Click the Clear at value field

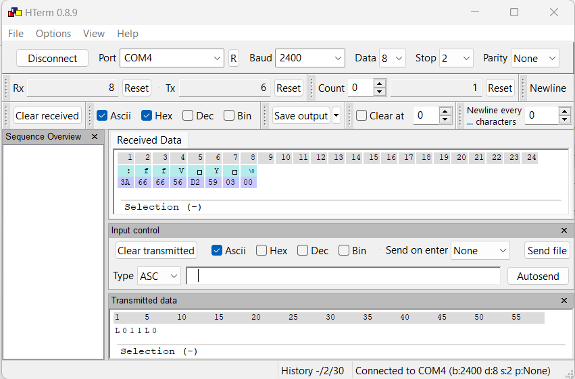426,115
